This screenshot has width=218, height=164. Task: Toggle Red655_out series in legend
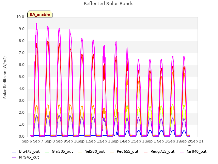click(124, 152)
